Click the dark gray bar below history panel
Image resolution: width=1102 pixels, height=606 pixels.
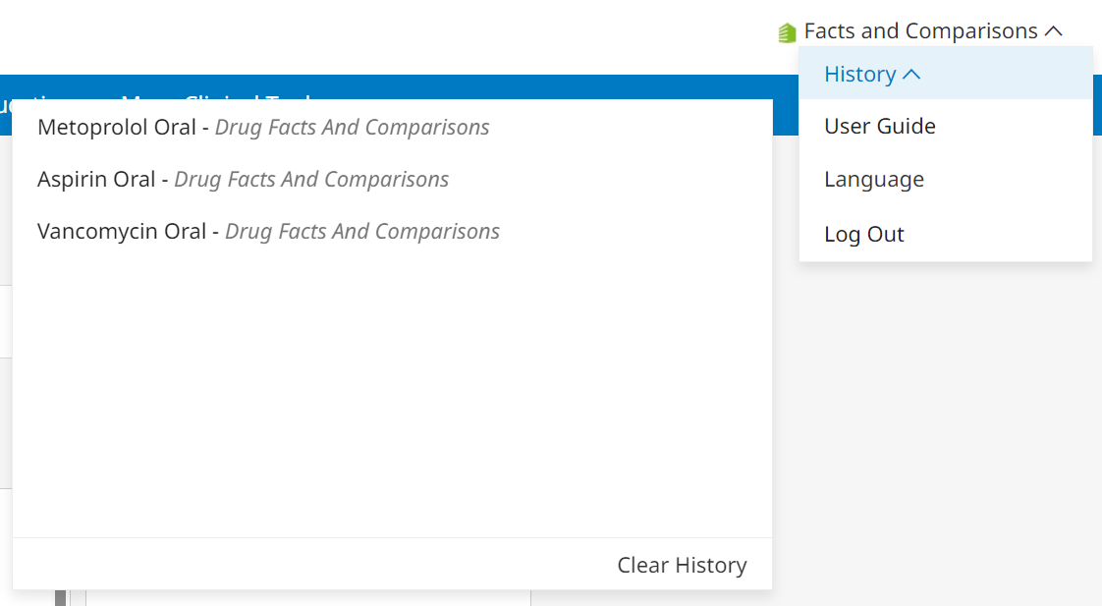[60, 597]
